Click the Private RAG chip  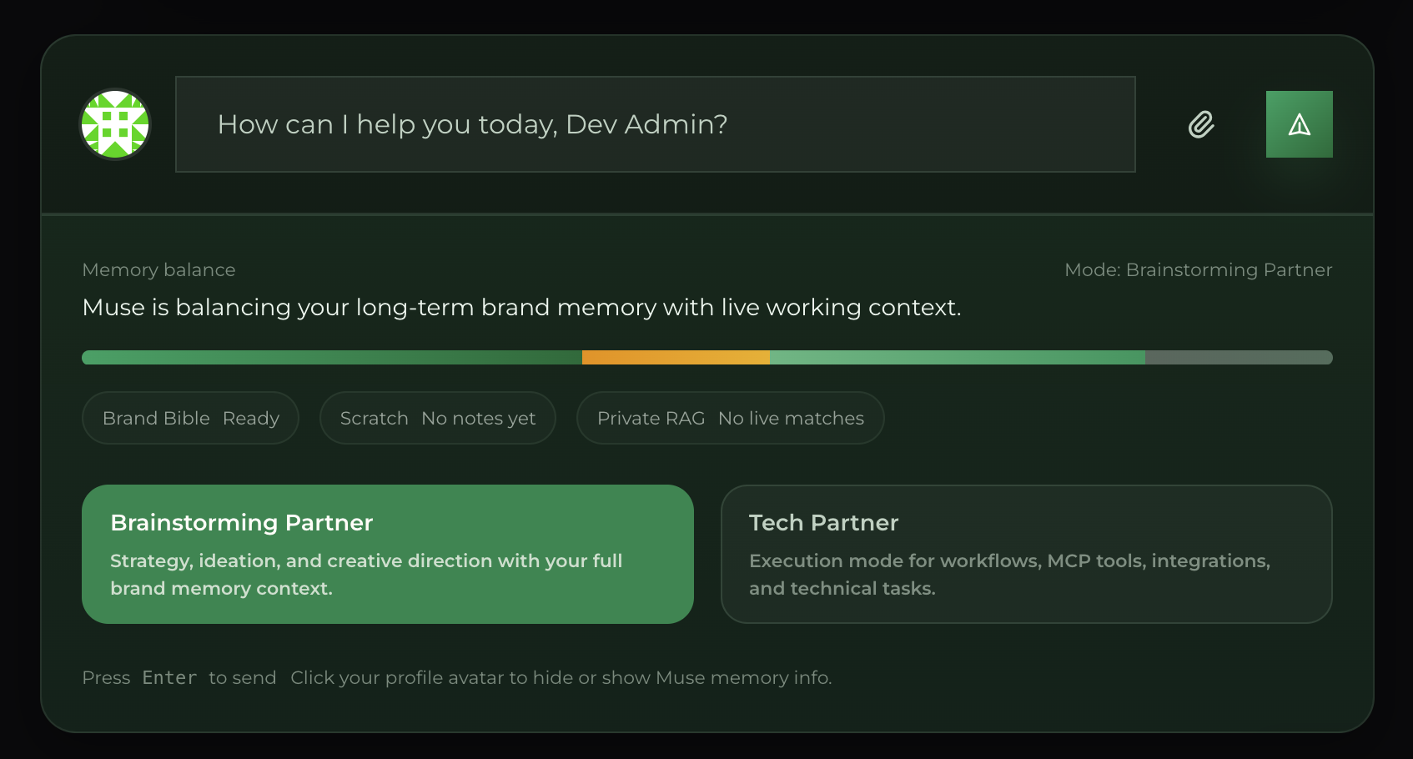(x=730, y=418)
